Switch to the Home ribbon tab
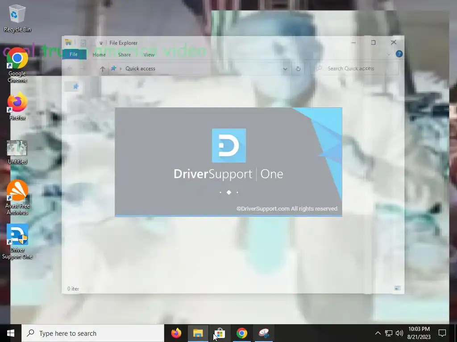The height and width of the screenshot is (342, 457). pyautogui.click(x=99, y=55)
